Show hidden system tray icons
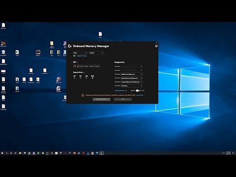This screenshot has width=236, height=177. (222, 153)
